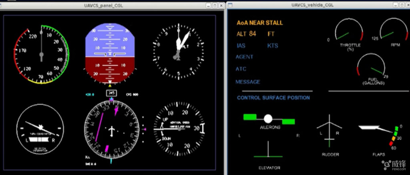Click the AGENT label
Screen dimensions: 410x175
244,57
